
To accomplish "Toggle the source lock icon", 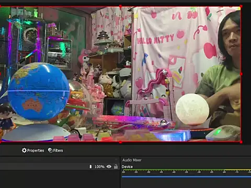I will (x=116, y=167).
